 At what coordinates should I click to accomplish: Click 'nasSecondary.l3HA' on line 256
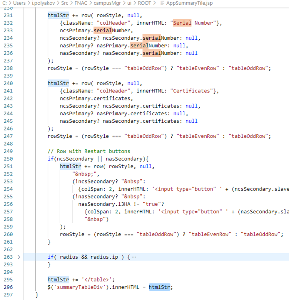coord(104,204)
